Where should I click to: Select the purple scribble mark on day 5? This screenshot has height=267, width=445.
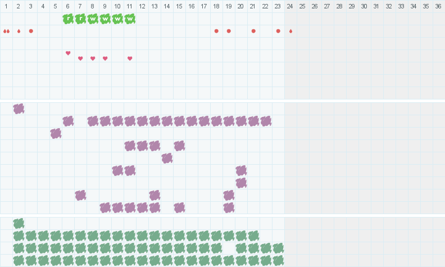pos(56,134)
